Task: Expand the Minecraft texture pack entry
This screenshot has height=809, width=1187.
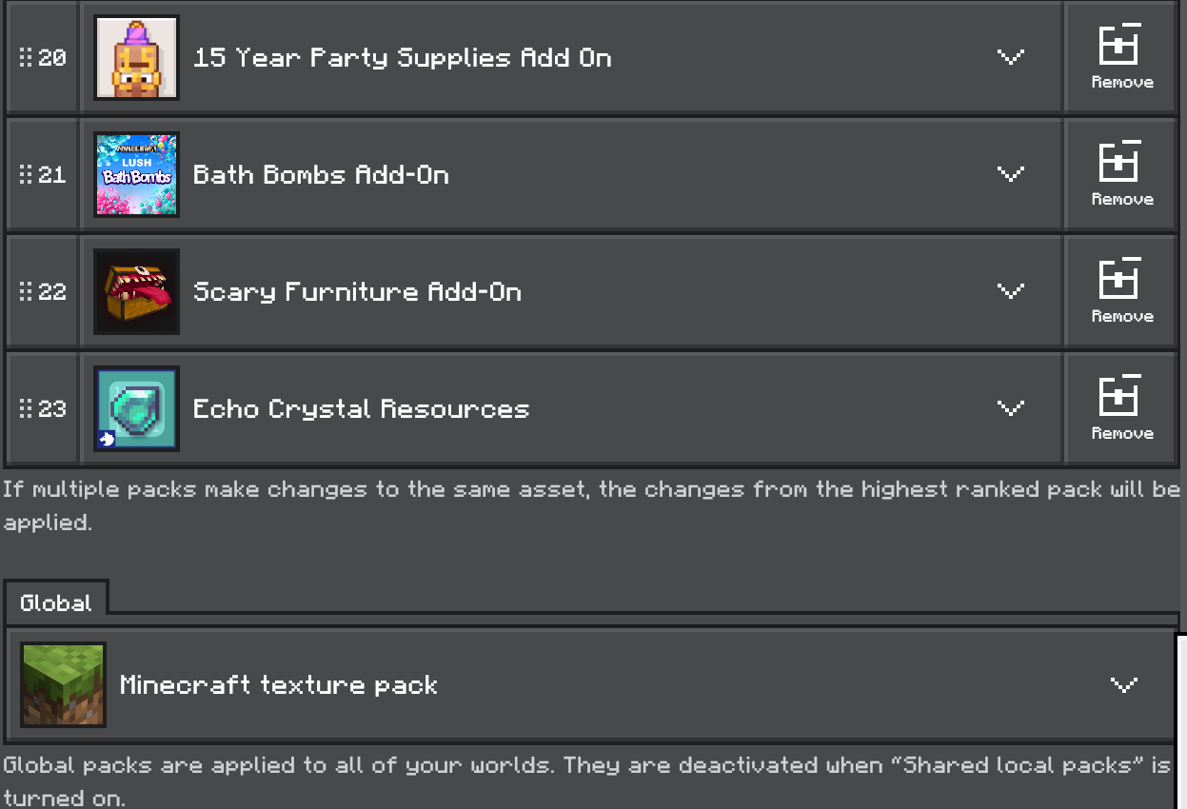Action: (1123, 684)
